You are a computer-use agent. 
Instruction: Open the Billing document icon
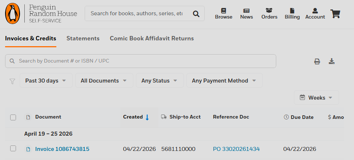click(x=292, y=11)
